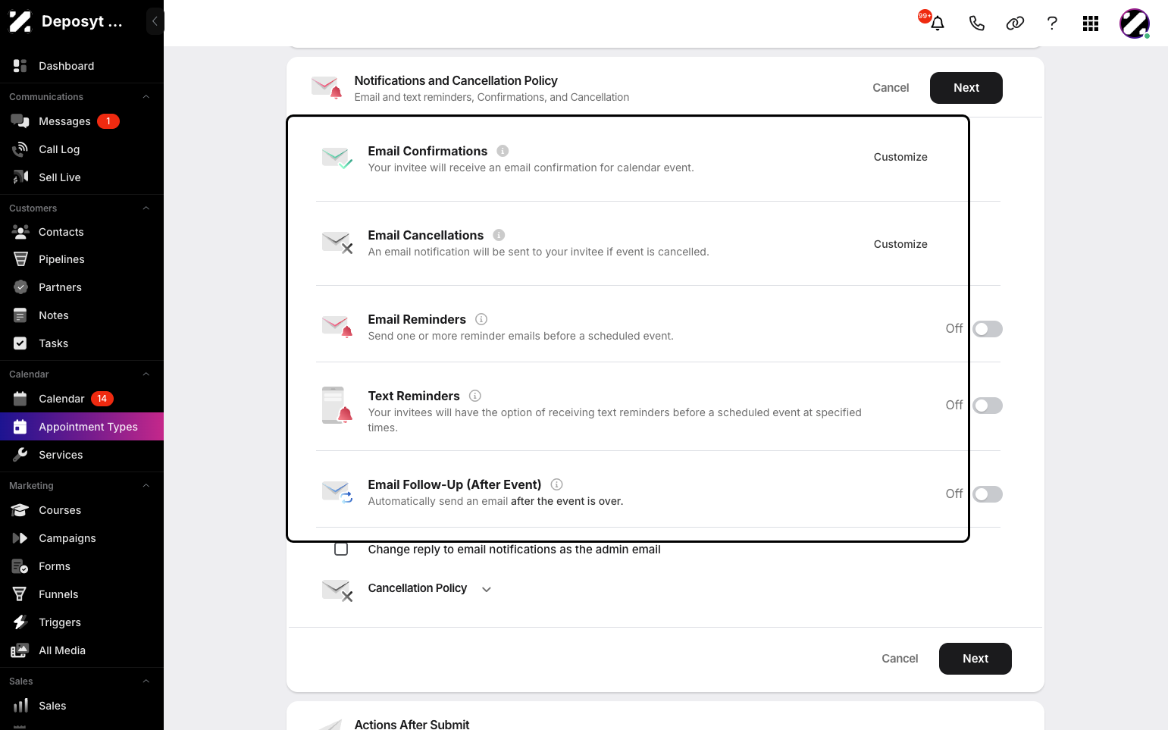Screen dimensions: 1168x730
Task: Show info for Email Confirmations
Action: [x=503, y=151]
